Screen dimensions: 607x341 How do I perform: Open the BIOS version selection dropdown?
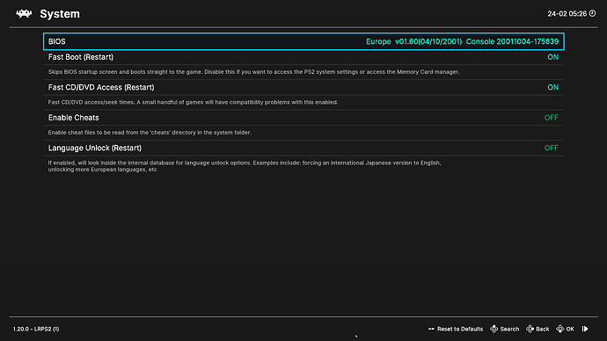click(x=462, y=42)
